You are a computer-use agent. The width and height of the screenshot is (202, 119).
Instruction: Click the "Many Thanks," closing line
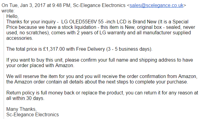point(22,109)
